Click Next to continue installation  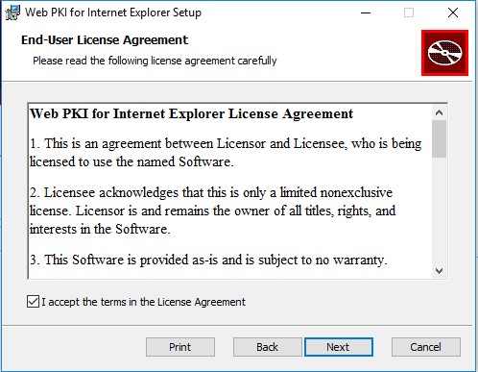pos(339,347)
